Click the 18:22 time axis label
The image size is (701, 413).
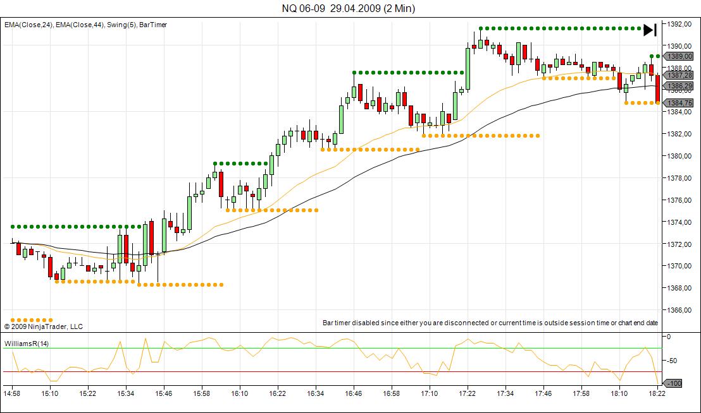pos(657,393)
